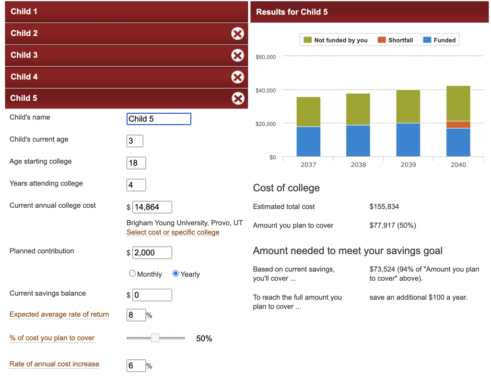
Task: Collapse the Child 5 section header
Action: pyautogui.click(x=115, y=98)
